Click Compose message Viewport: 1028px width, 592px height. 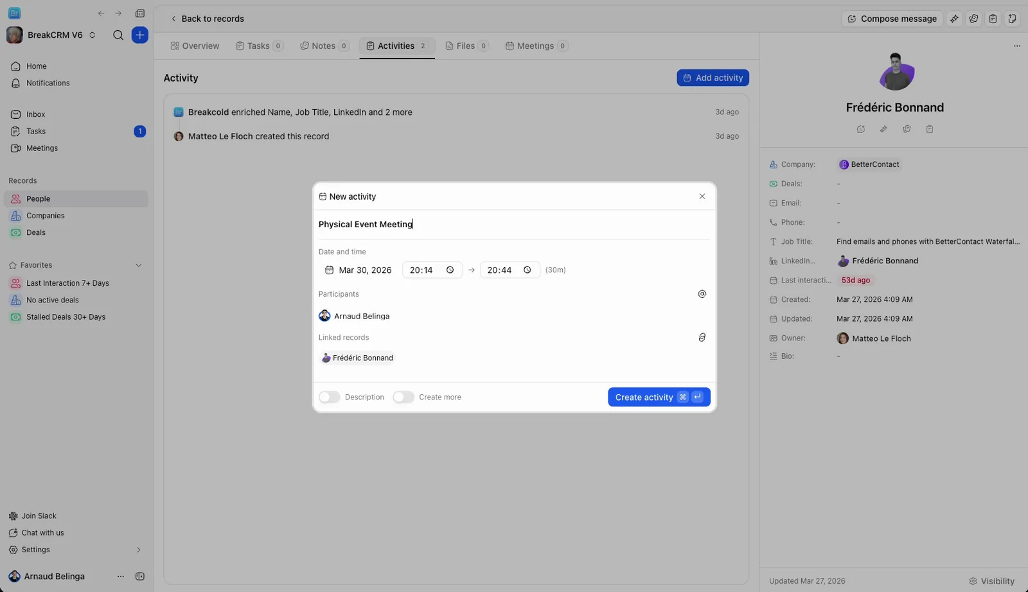pos(892,19)
